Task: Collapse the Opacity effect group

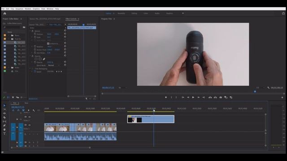Action: 30,56
